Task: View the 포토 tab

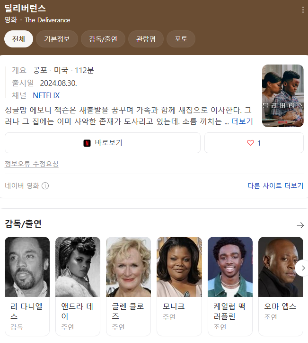Action: (181, 39)
